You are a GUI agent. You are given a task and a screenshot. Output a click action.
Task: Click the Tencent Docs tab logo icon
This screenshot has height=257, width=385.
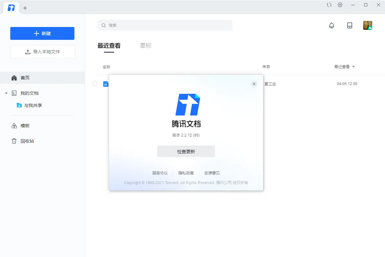tap(11, 8)
